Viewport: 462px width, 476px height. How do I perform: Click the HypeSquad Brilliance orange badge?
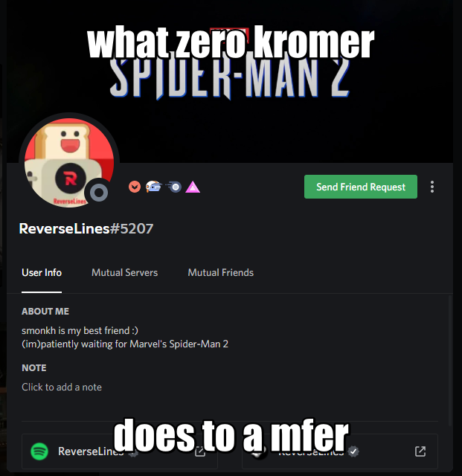(x=134, y=187)
